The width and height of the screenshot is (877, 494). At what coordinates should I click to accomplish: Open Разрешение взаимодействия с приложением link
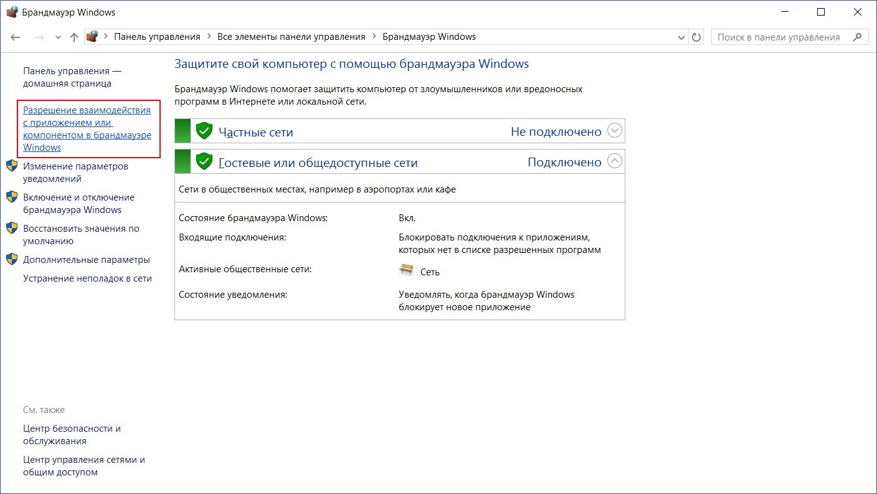coord(87,129)
